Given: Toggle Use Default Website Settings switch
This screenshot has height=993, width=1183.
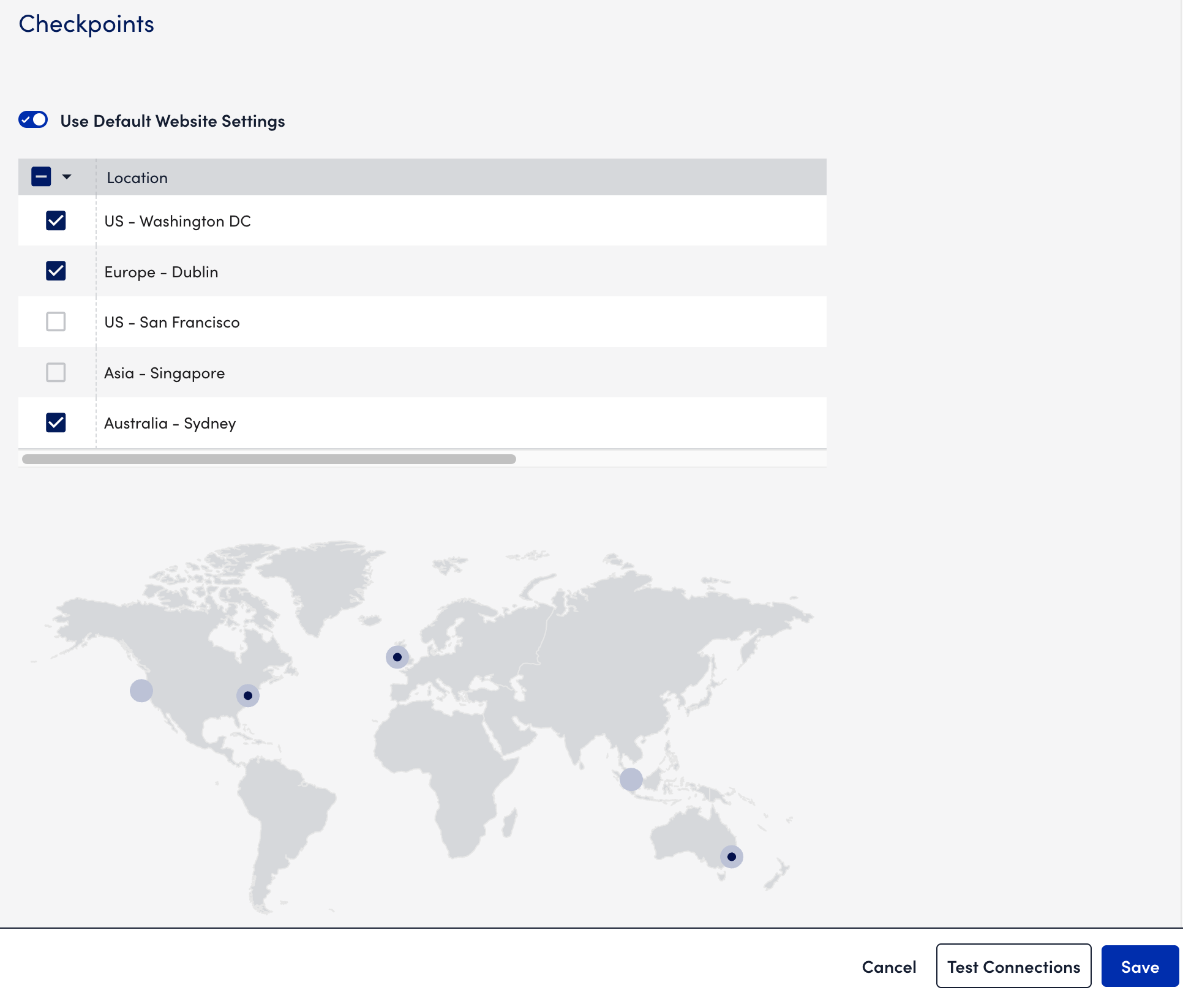Looking at the screenshot, I should (x=33, y=119).
